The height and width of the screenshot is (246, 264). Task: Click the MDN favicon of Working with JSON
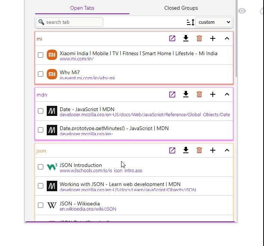pos(52,186)
